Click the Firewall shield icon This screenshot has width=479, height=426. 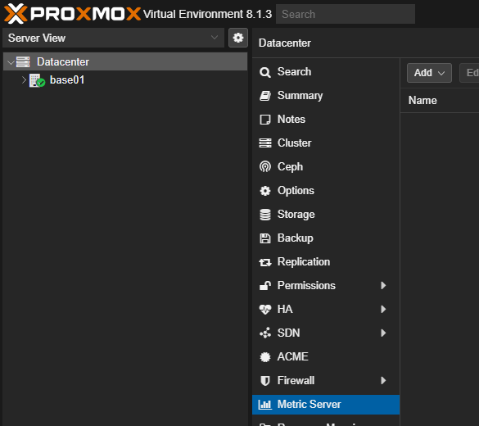264,381
